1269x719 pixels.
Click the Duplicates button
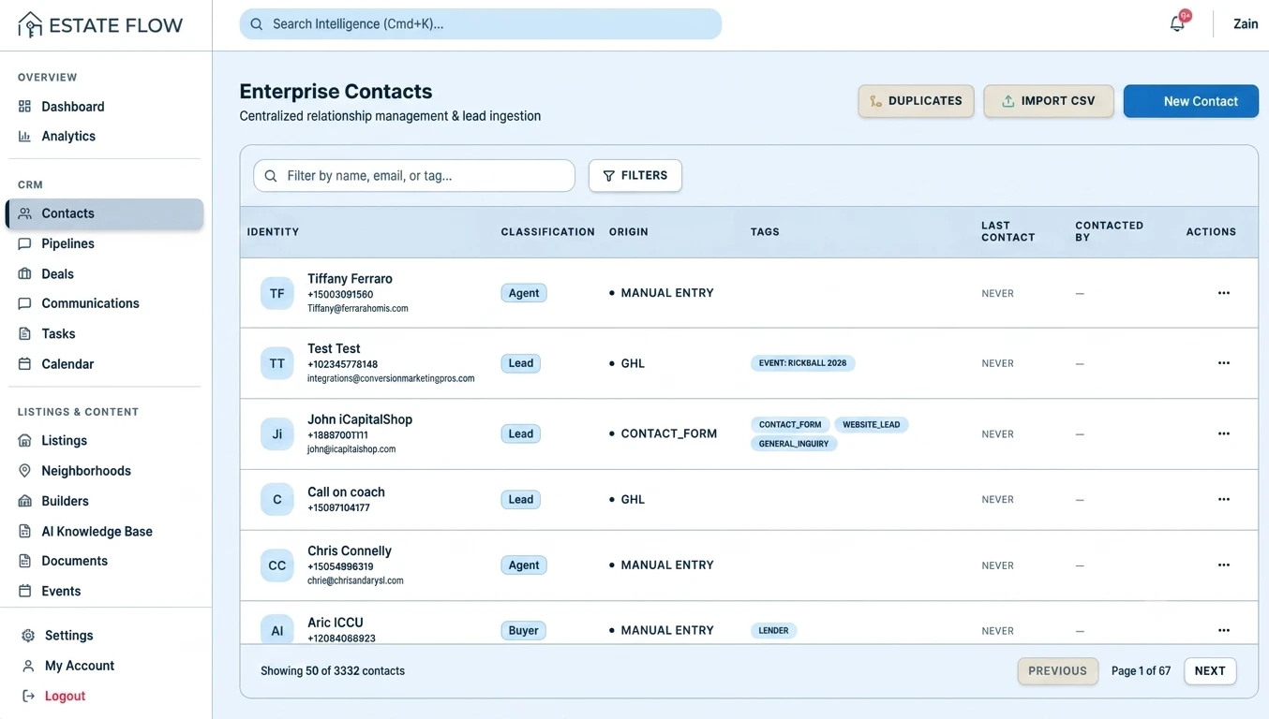pyautogui.click(x=916, y=101)
